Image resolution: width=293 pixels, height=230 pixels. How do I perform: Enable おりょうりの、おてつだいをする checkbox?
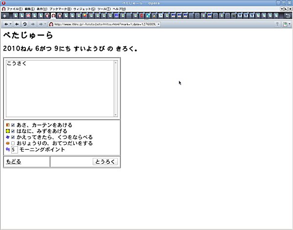tap(13, 144)
